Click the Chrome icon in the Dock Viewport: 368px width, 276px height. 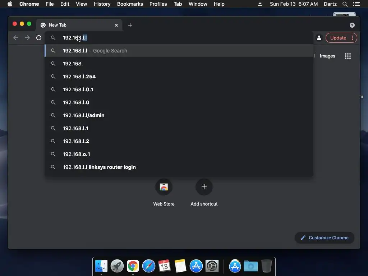133,266
